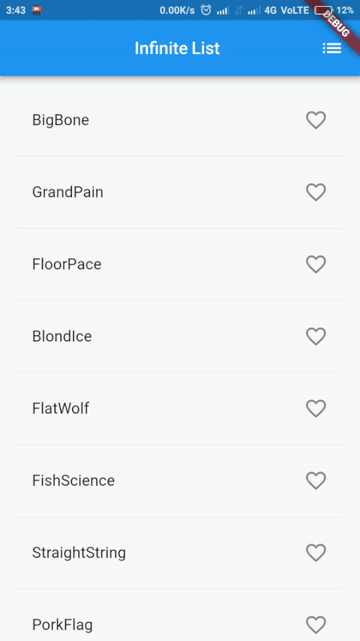This screenshot has height=641, width=360.
Task: Pick FishScience from the list
Action: point(180,480)
